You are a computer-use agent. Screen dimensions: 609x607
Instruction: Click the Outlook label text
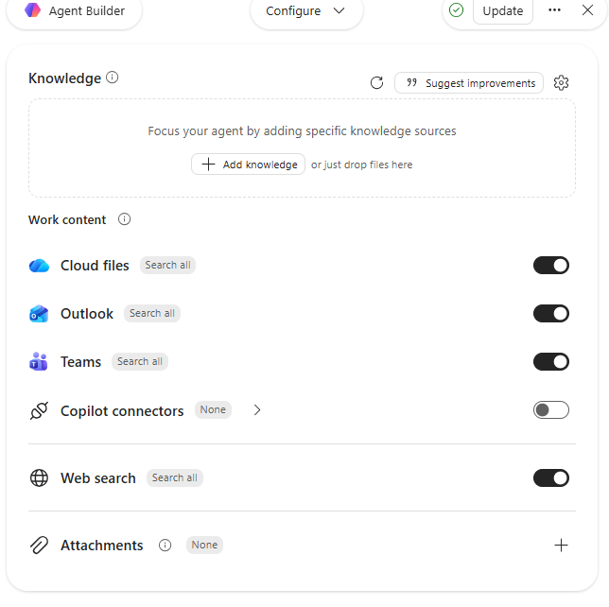click(x=87, y=314)
